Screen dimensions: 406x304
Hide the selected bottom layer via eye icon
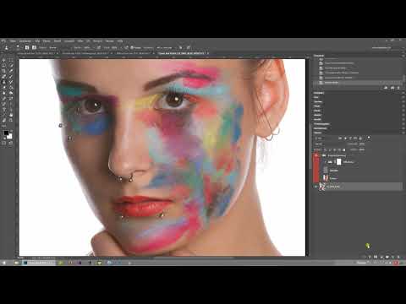click(316, 187)
